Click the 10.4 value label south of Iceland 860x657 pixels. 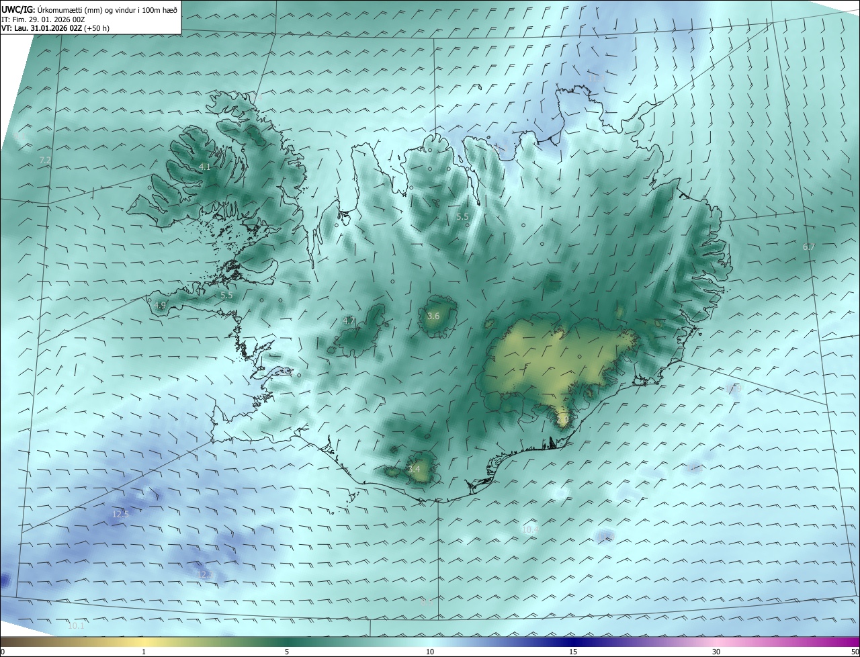(530, 530)
